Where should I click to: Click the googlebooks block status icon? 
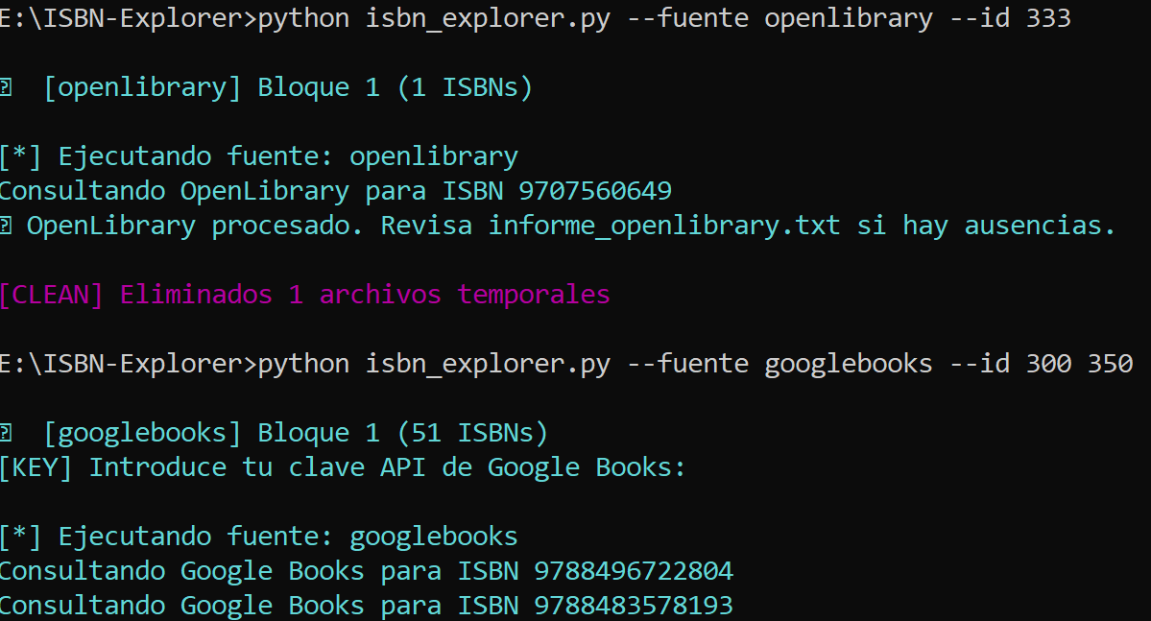tap(8, 432)
